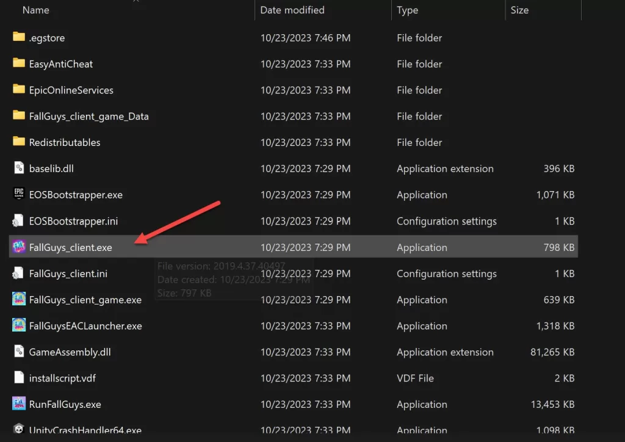The image size is (625, 442).
Task: Select the FallGuys_client_game_Data folder icon
Action: point(19,115)
